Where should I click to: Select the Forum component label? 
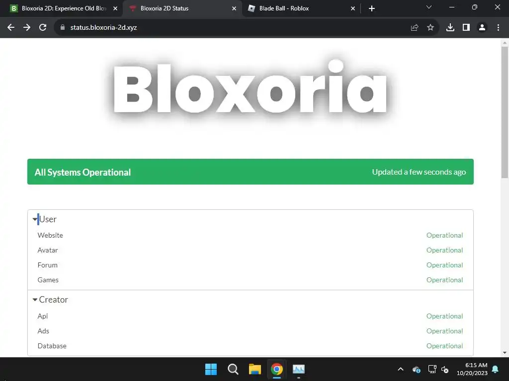[47, 265]
